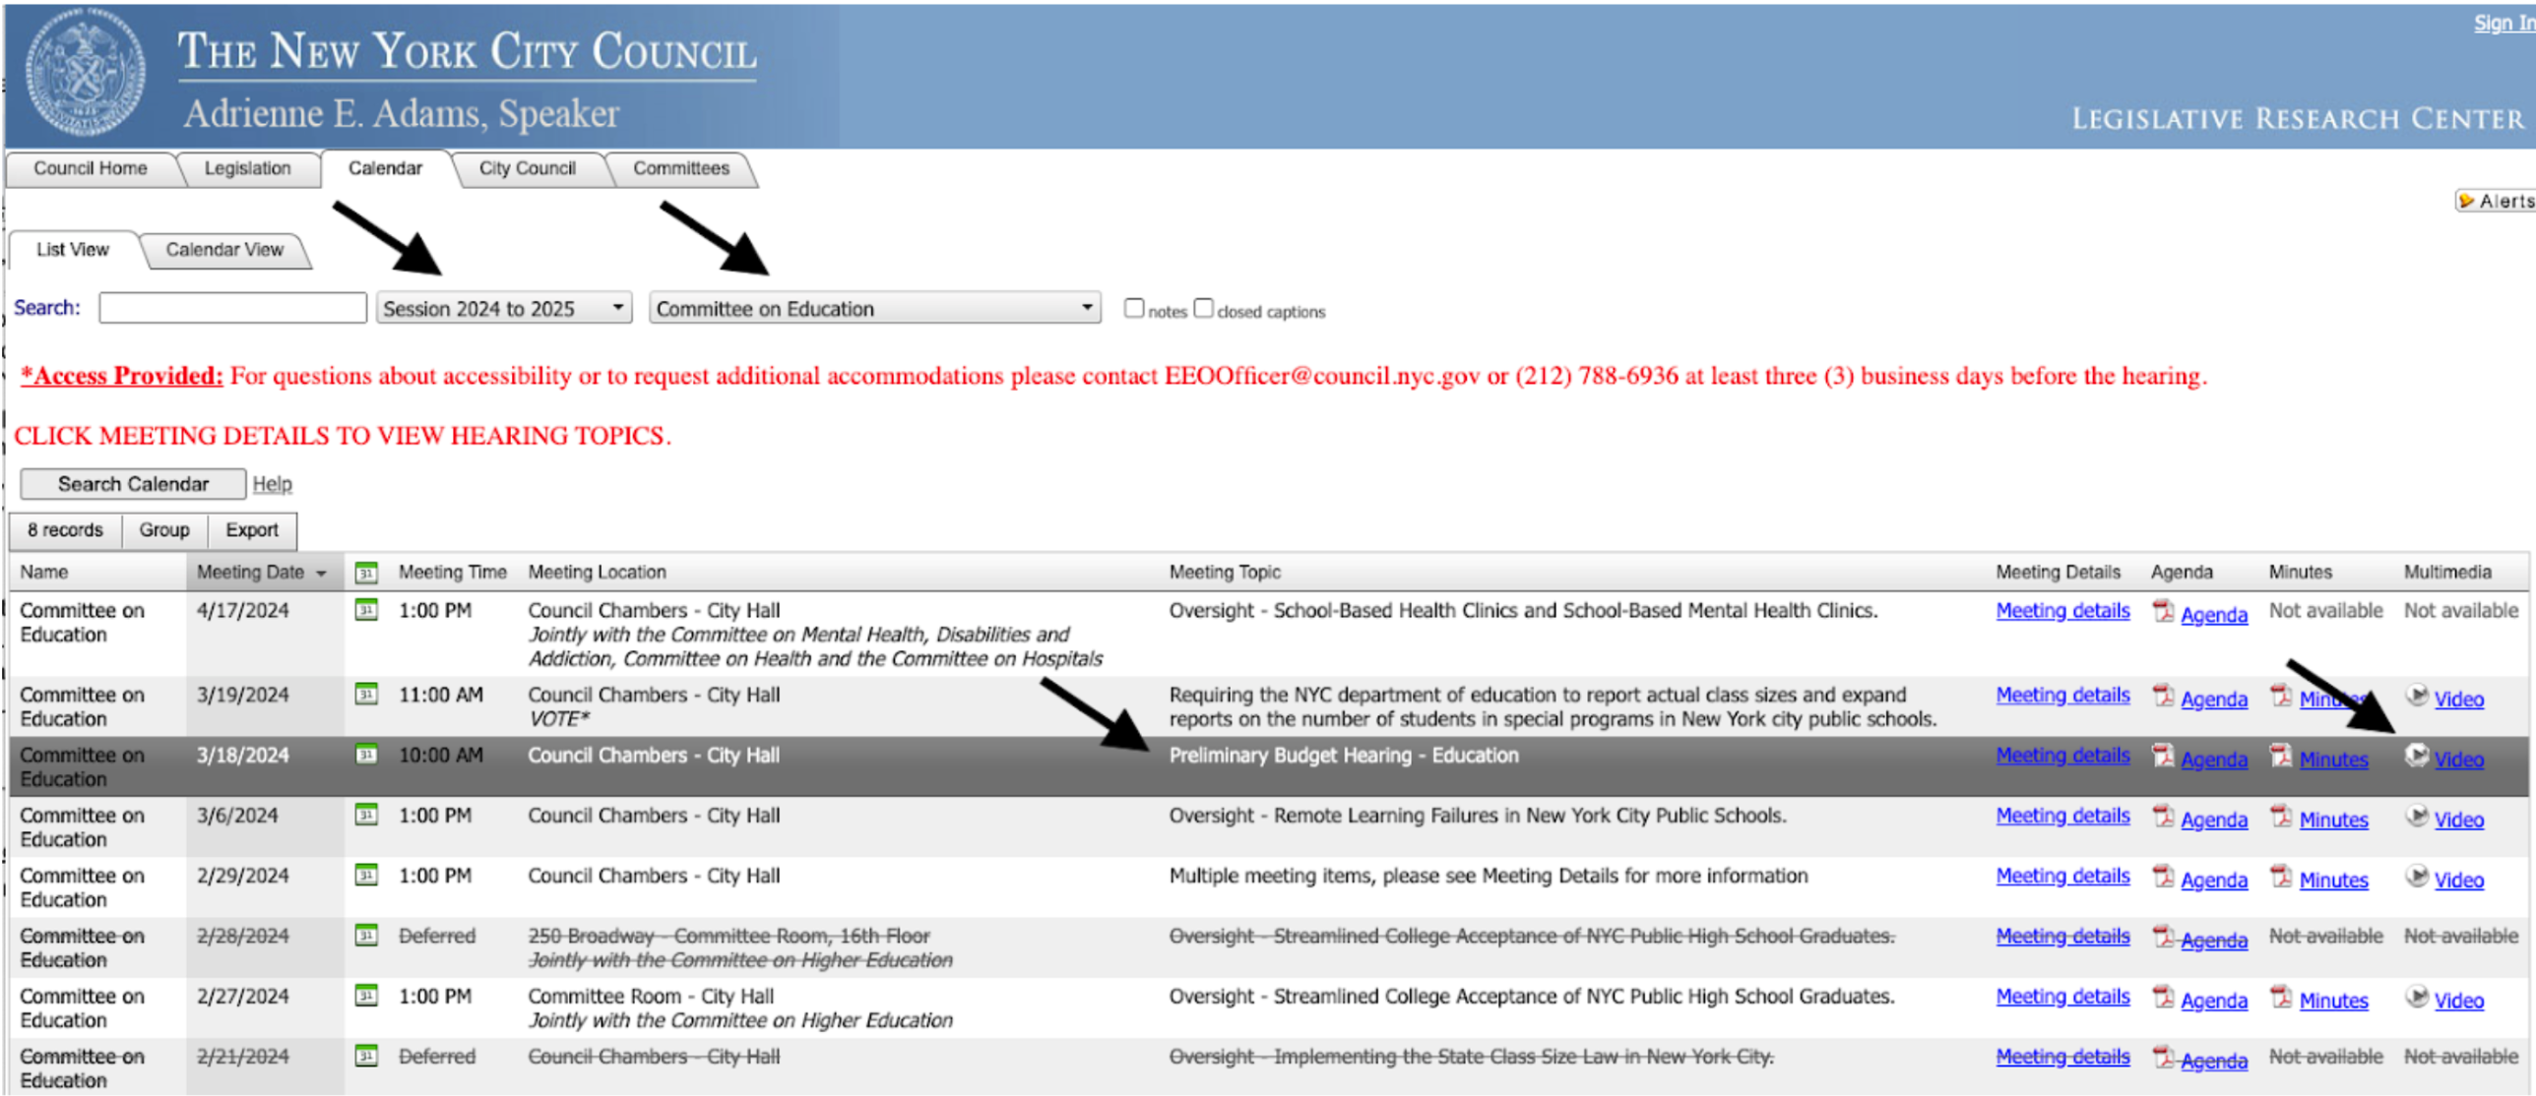This screenshot has height=1096, width=2536.
Task: Enable the notes checkbox
Action: coord(1134,308)
